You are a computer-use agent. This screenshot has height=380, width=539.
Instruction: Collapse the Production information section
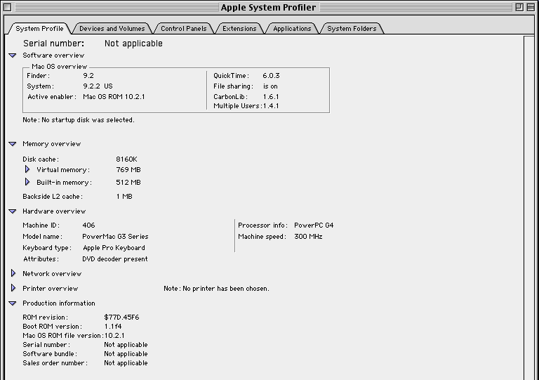coord(13,303)
